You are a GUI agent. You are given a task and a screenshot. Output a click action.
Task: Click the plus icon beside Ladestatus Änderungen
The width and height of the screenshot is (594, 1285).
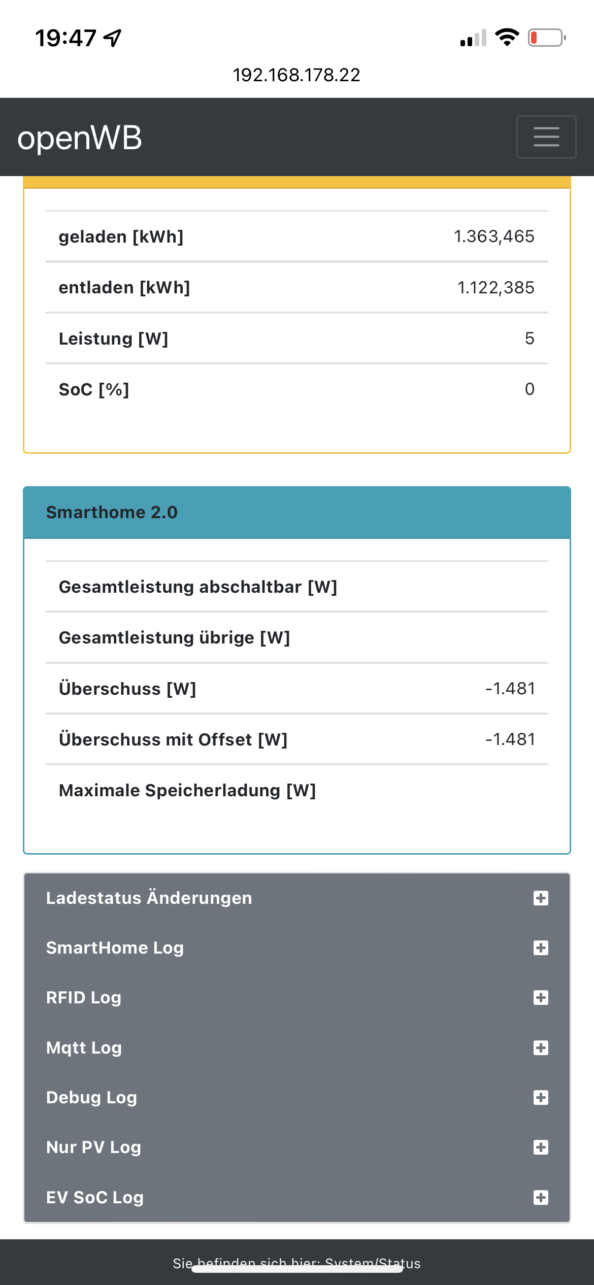(x=541, y=898)
